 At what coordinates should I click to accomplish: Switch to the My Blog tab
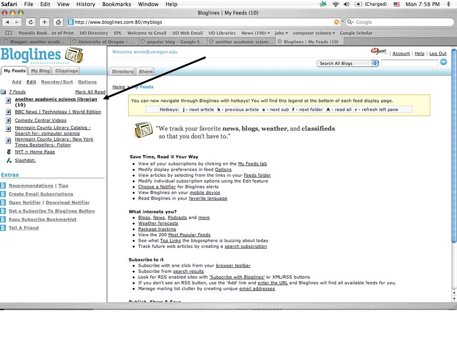coord(40,71)
